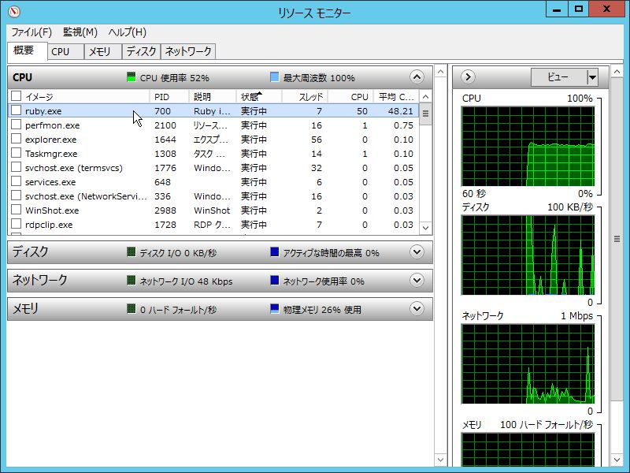Check the svchost.exe (NetworkService) checkbox

click(x=16, y=196)
